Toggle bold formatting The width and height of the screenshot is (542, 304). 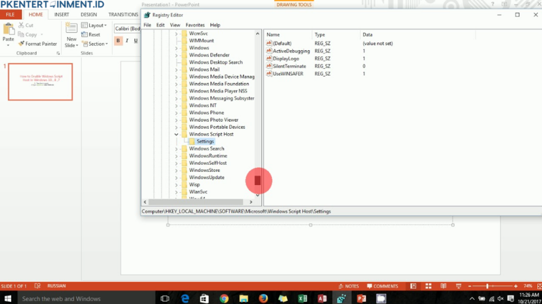118,40
